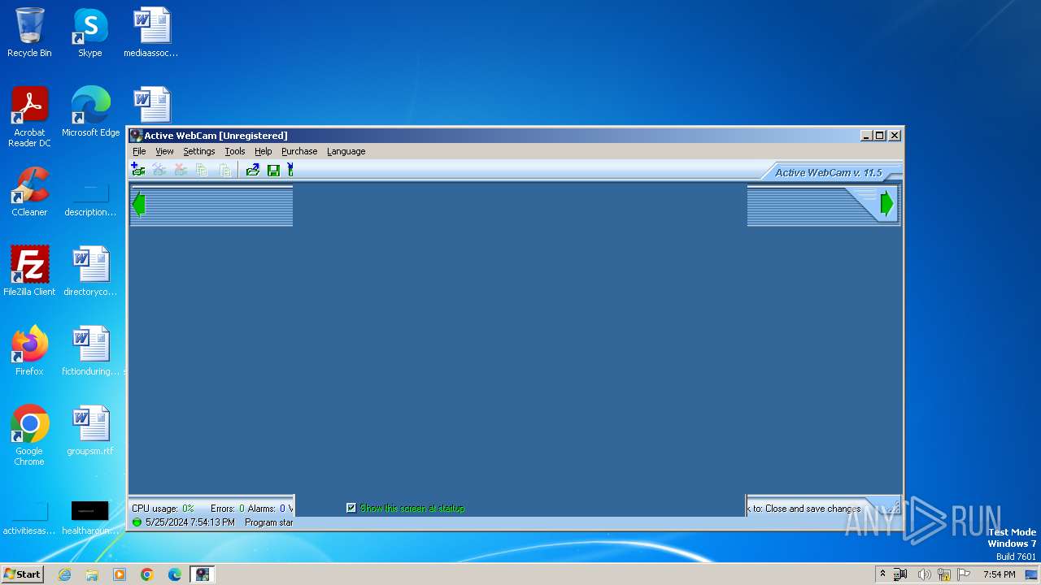Open Internet Explorer from the taskbar
Viewport: 1041px width, 585px height.
(64, 574)
